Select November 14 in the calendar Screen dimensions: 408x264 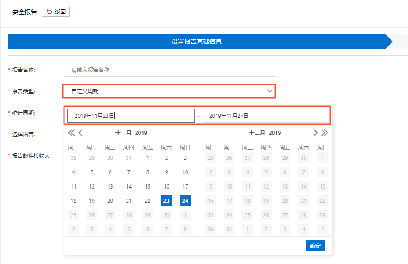(x=129, y=186)
